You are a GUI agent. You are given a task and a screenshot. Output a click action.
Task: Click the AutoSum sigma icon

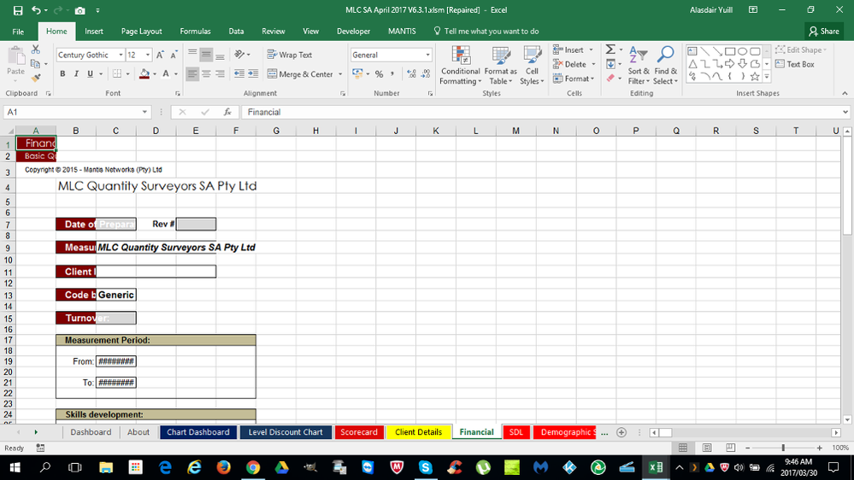[610, 50]
